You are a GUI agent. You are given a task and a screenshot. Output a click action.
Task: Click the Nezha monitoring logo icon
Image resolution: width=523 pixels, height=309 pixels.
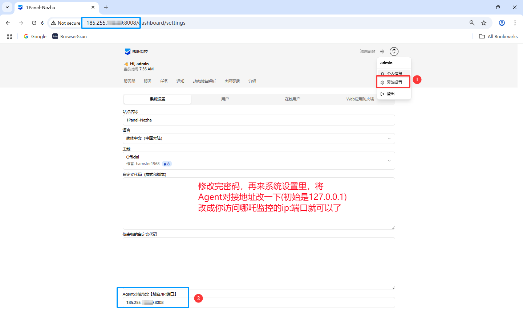pyautogui.click(x=127, y=51)
